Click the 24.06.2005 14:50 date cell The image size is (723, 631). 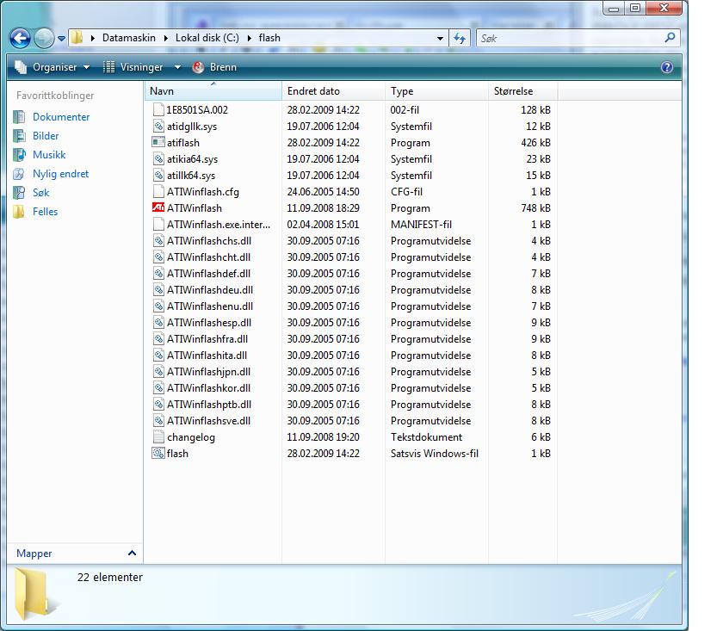tap(323, 192)
